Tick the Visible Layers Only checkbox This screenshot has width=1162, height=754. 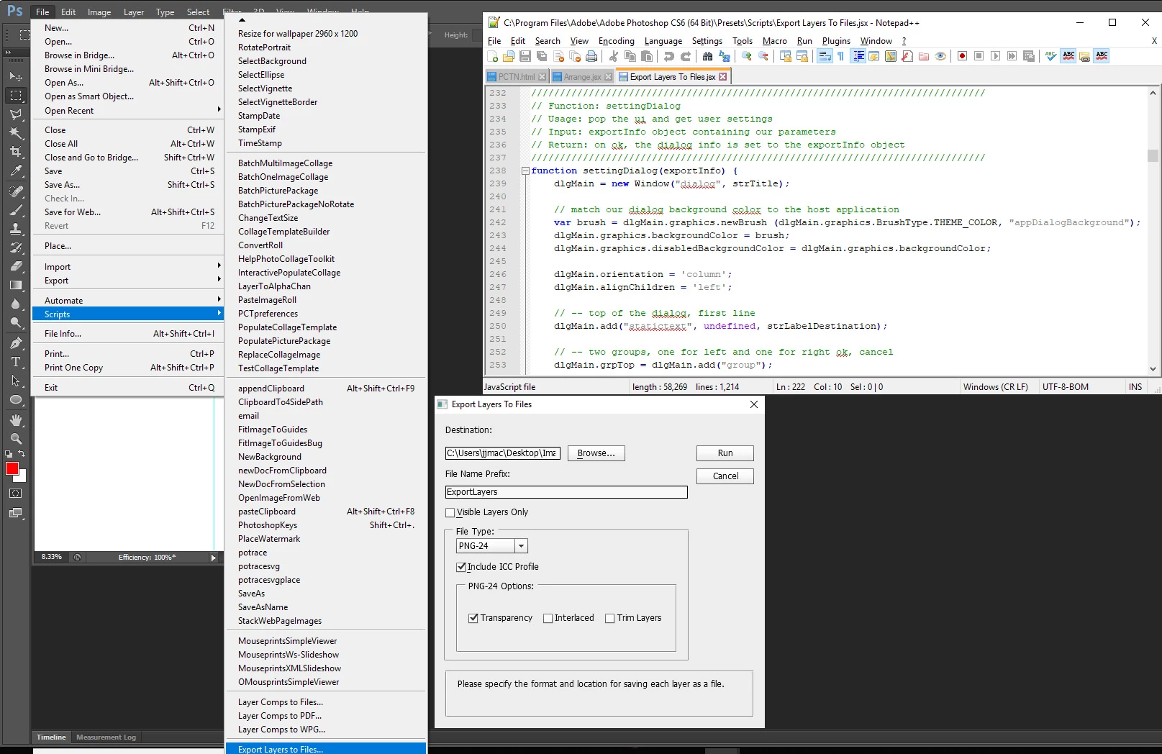(x=450, y=513)
